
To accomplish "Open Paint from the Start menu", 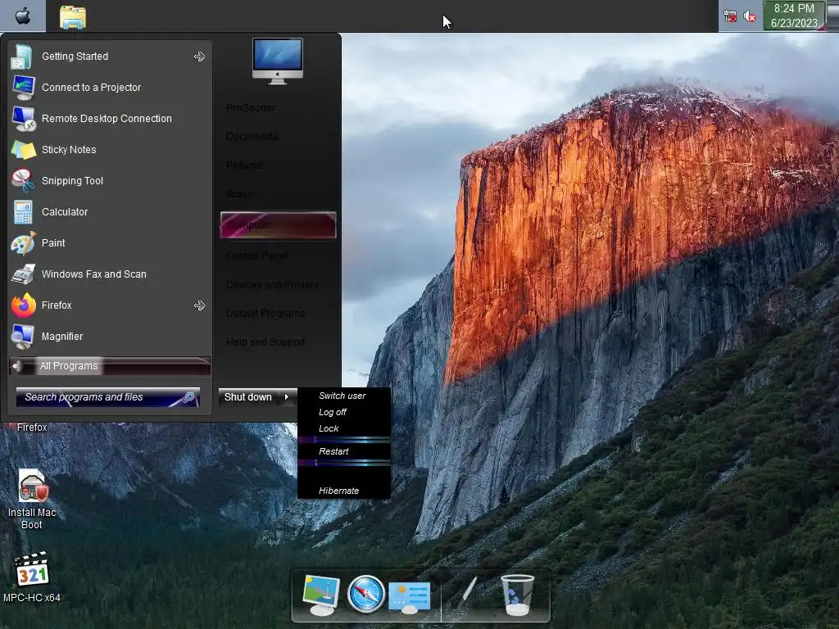I will click(x=110, y=242).
